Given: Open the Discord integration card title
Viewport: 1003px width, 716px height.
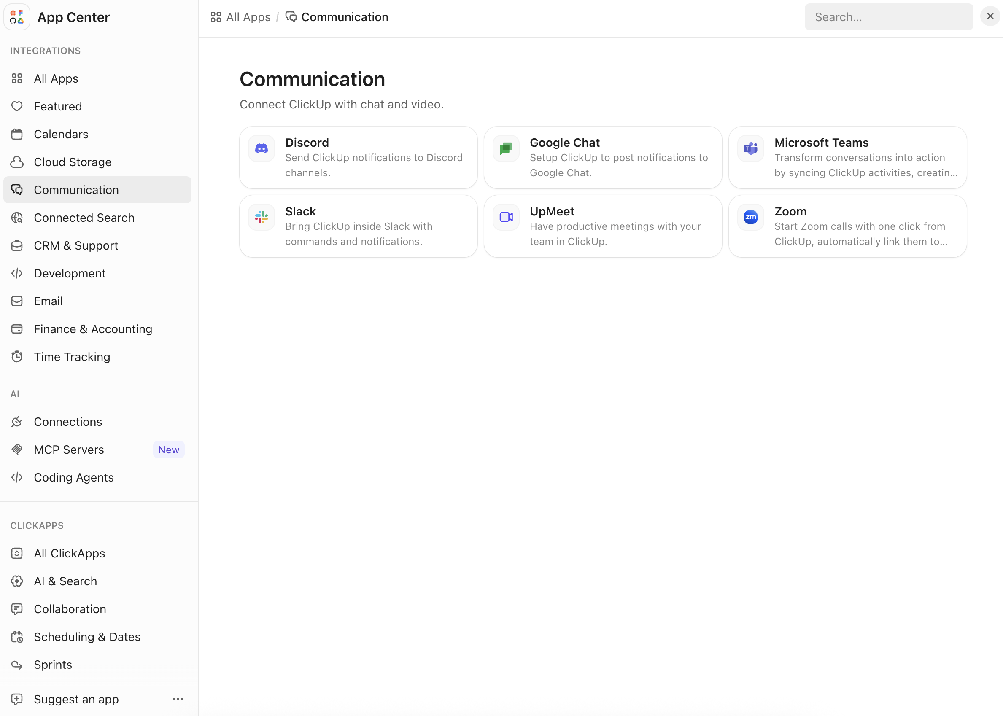Looking at the screenshot, I should coord(307,143).
